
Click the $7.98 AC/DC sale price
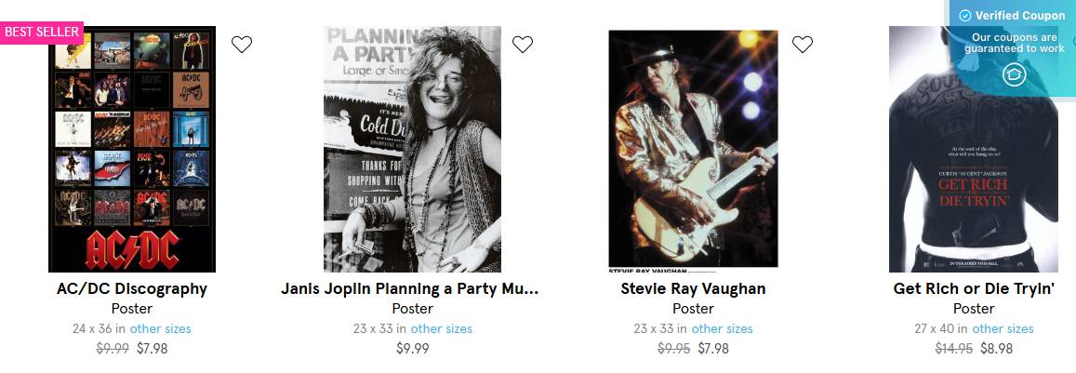(x=152, y=349)
